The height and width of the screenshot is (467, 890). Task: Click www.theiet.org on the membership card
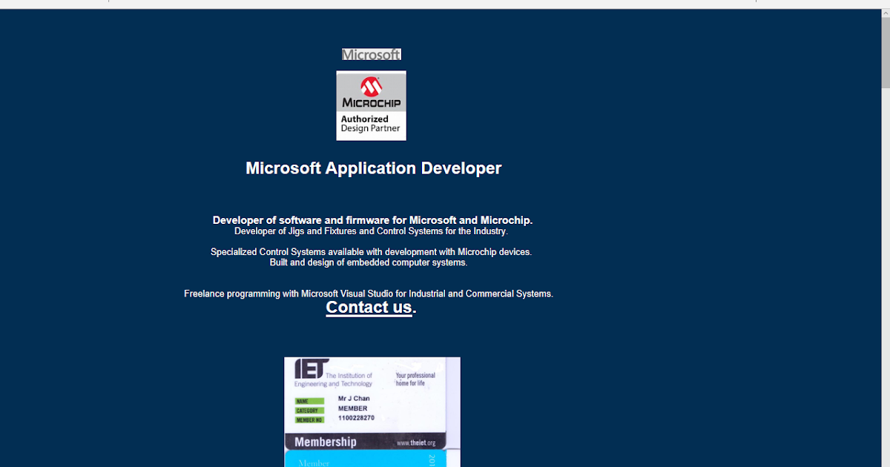(415, 443)
